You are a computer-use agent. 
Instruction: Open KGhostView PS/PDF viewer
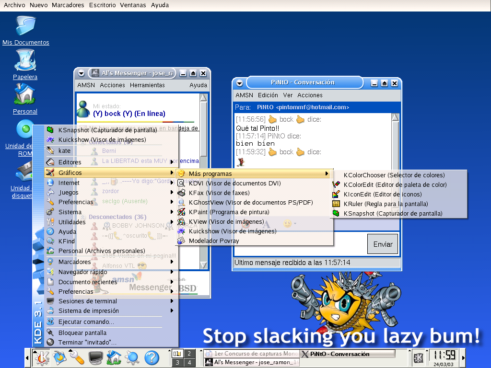pos(254,203)
